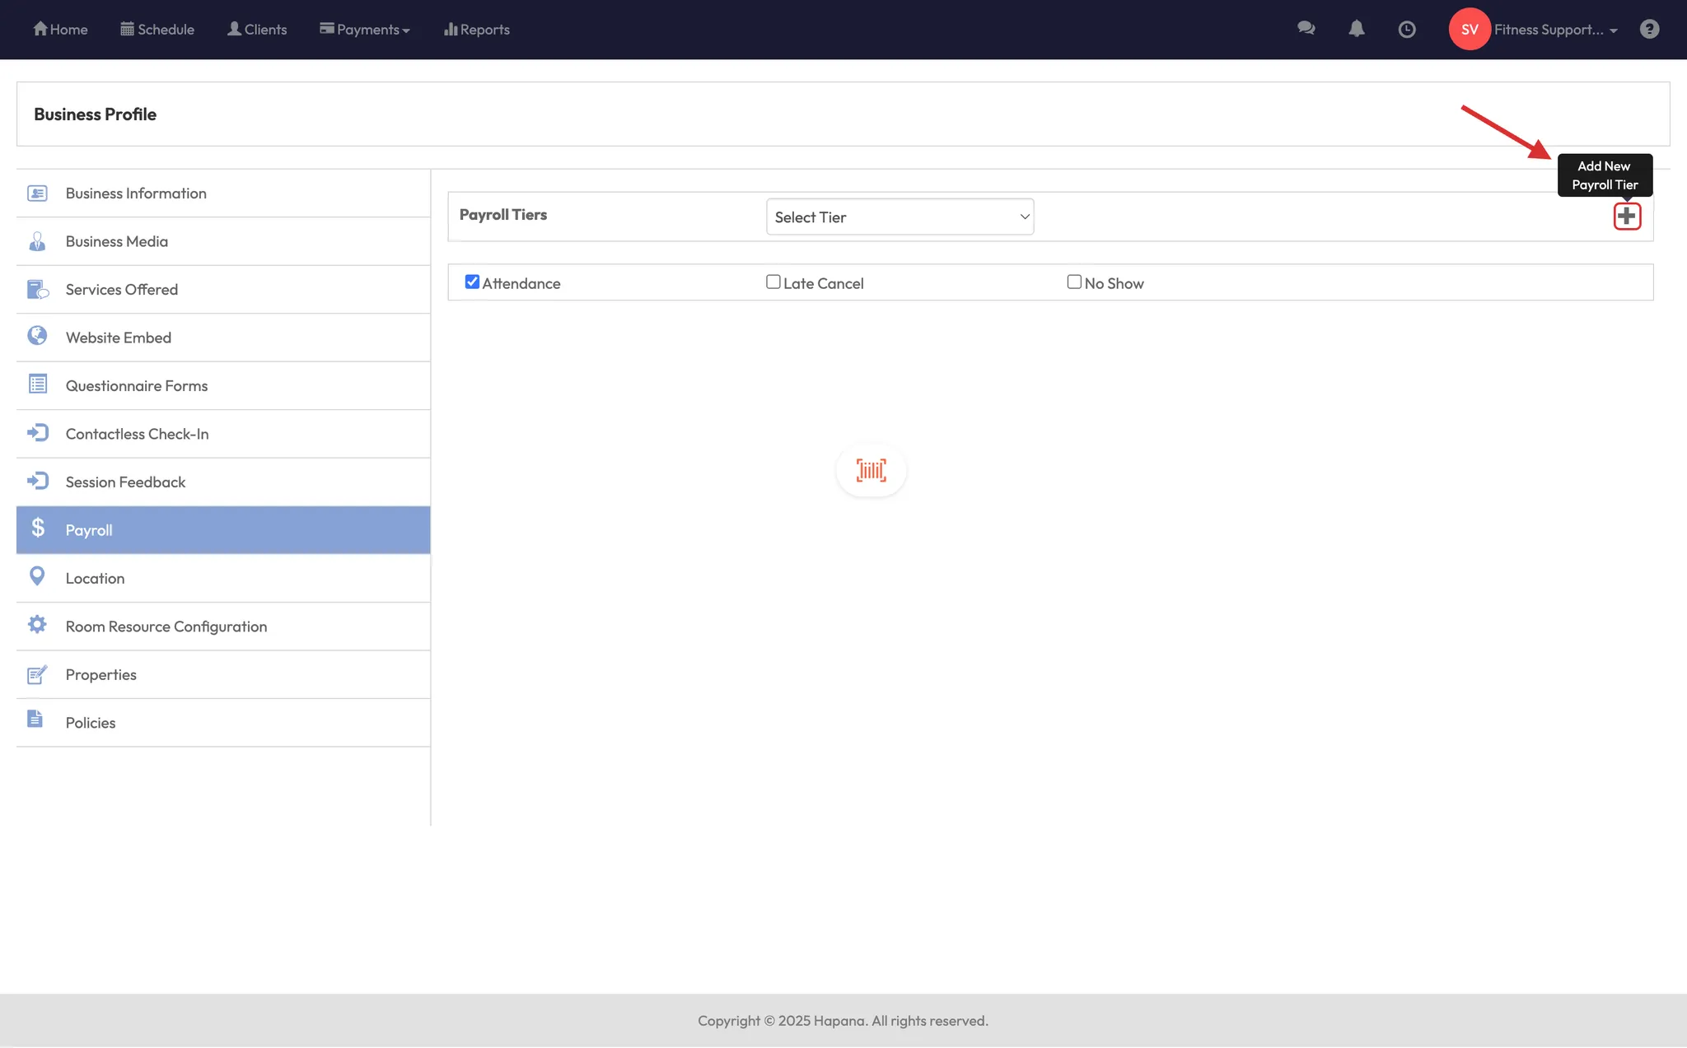Open Business Information settings

[x=136, y=193]
